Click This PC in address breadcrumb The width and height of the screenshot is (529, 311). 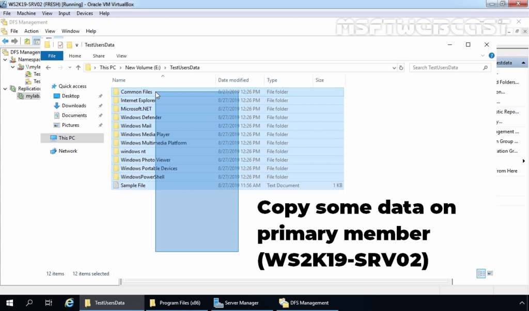[x=107, y=68]
